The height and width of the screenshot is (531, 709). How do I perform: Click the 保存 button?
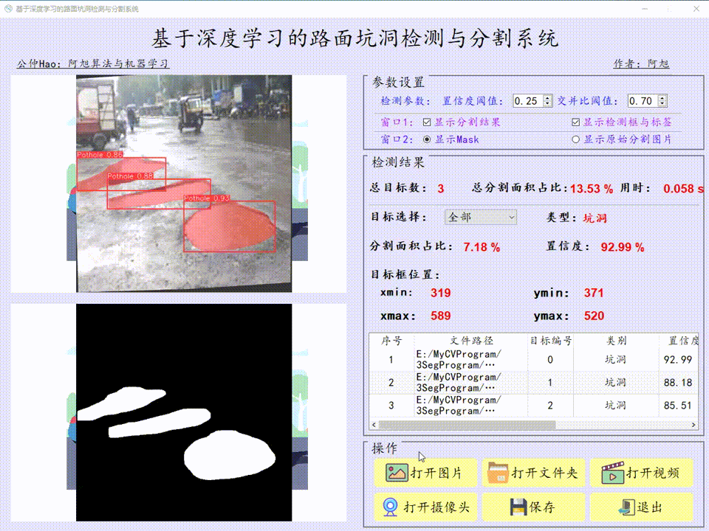tap(533, 507)
